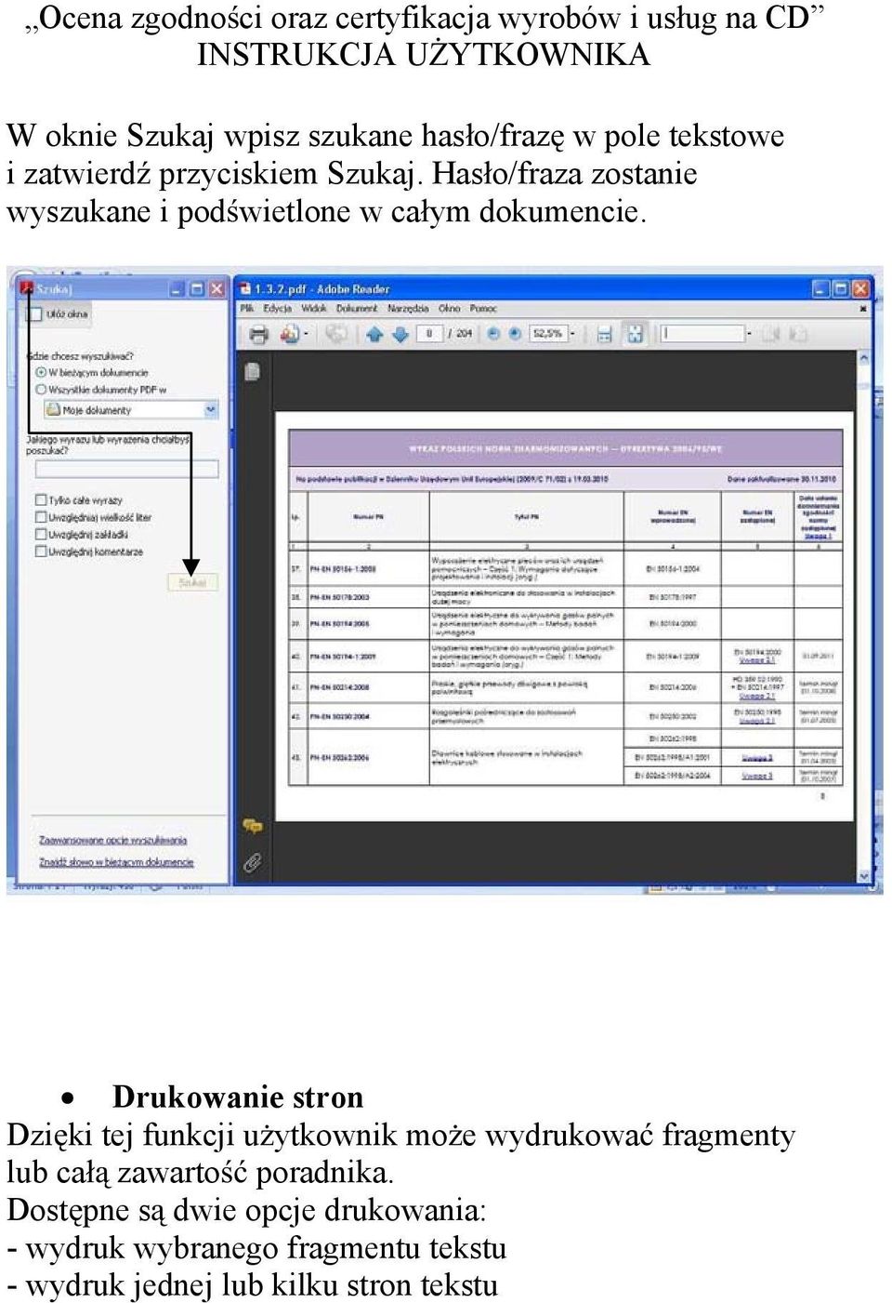
Task: Go to previous page with the up arrow
Action: (374, 334)
